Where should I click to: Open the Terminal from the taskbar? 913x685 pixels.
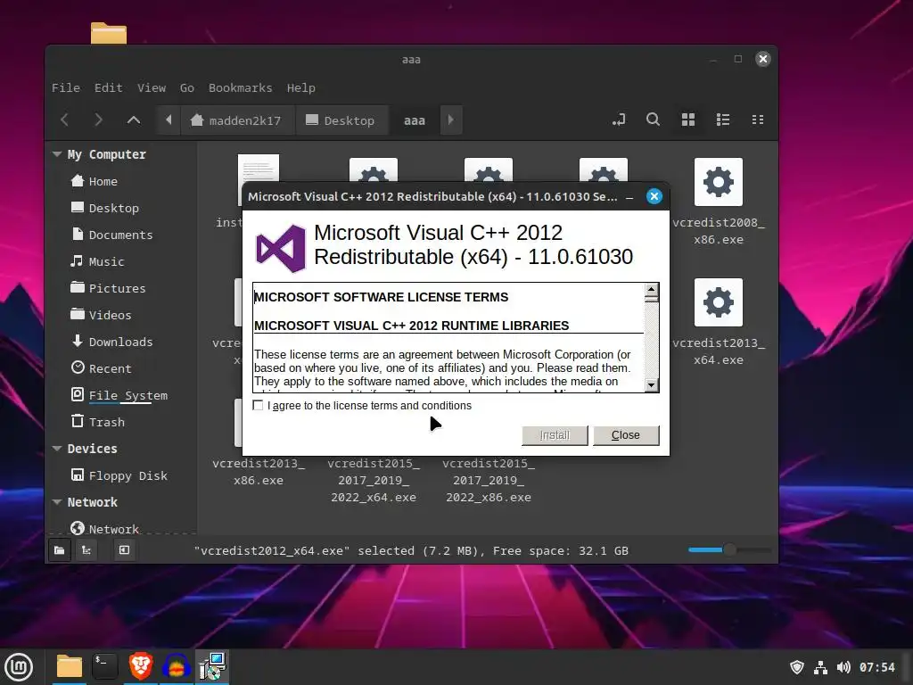(105, 667)
